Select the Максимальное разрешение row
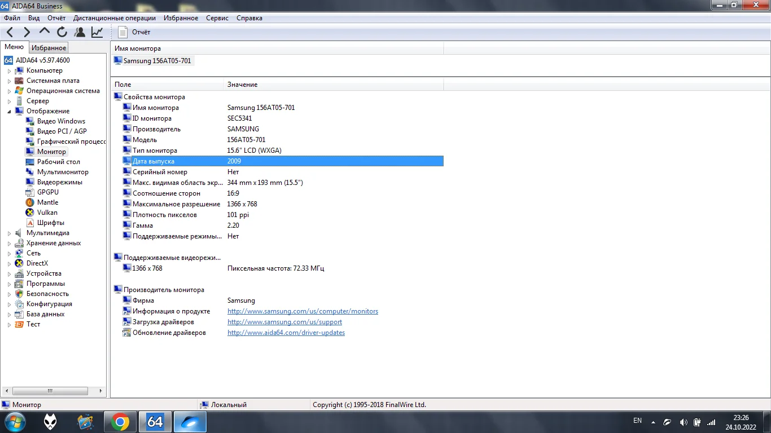Viewport: 771px width, 433px height. 283,204
